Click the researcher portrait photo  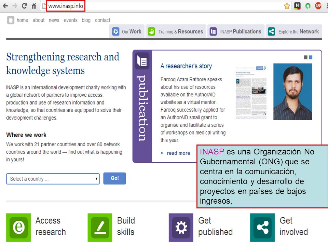[x=293, y=92]
